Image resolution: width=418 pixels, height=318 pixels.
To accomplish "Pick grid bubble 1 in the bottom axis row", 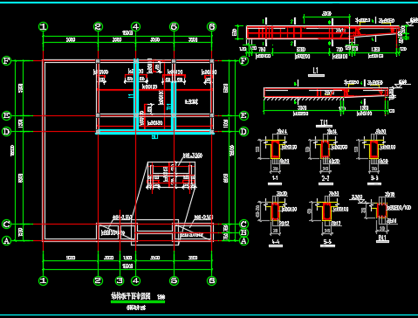I will click(44, 280).
